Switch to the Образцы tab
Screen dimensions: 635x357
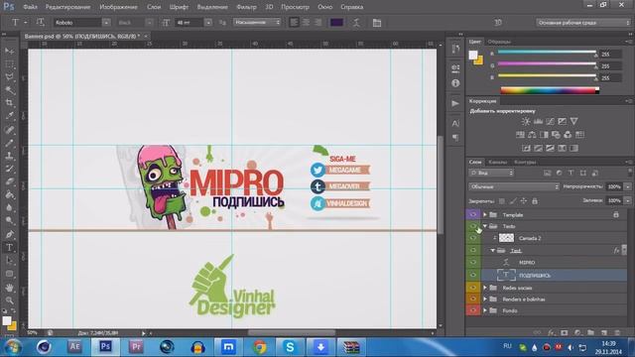499,42
